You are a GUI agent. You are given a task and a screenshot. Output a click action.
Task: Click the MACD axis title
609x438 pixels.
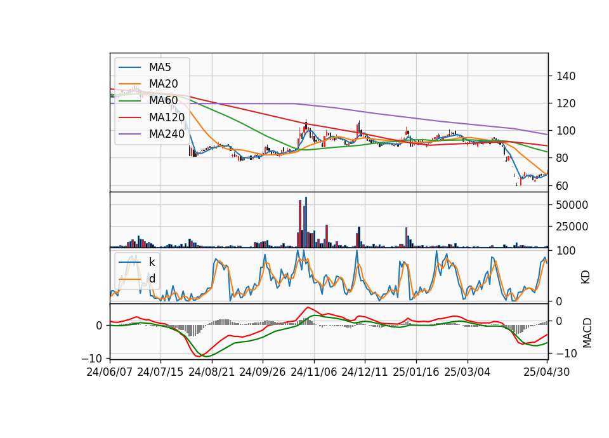[x=587, y=333]
